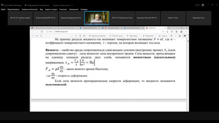Open the Вид menu

click(x=41, y=10)
